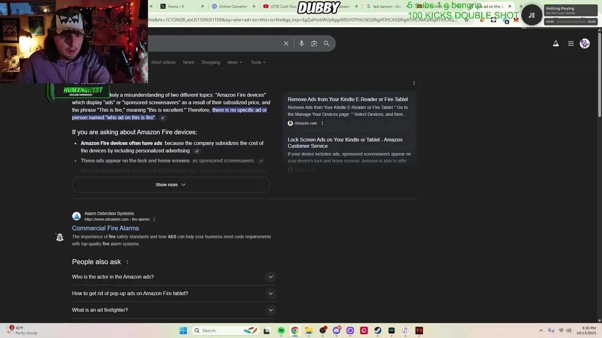This screenshot has width=602, height=338.
Task: Start a voice search with the microphone
Action: tap(301, 43)
